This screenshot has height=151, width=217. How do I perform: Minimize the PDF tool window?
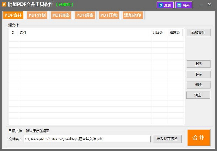pyautogui.click(x=202, y=5)
